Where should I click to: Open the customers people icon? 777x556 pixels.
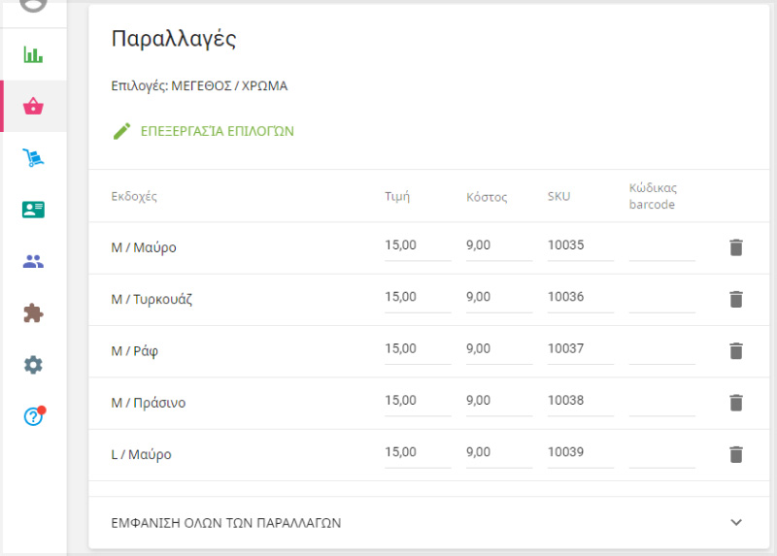click(x=33, y=261)
